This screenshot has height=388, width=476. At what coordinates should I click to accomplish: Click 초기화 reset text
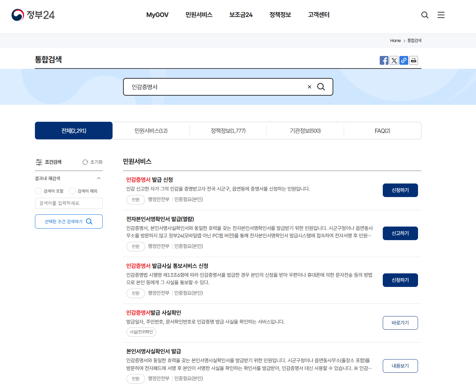tap(96, 162)
